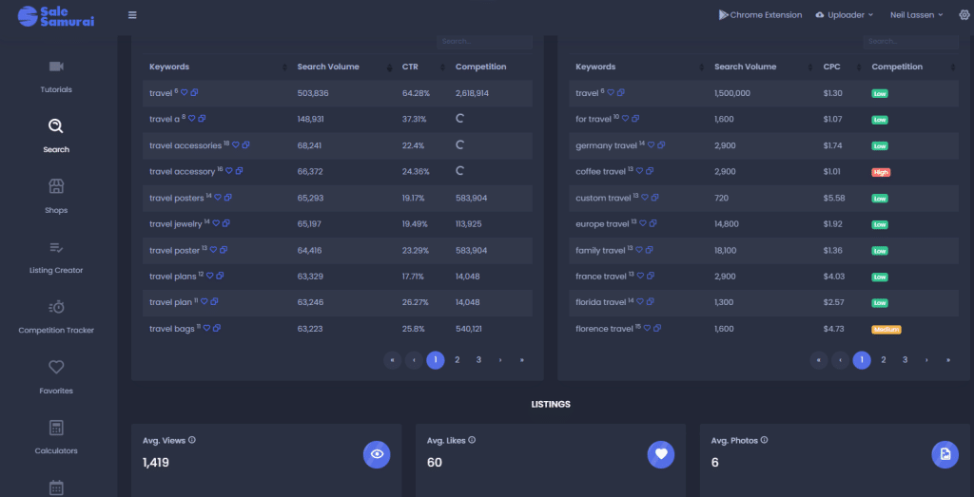Image resolution: width=974 pixels, height=497 pixels.
Task: Open the Competition Tracker stopwatch icon
Action: click(56, 307)
